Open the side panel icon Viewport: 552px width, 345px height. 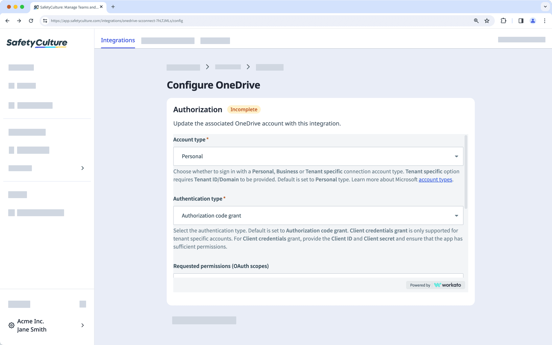pos(520,21)
